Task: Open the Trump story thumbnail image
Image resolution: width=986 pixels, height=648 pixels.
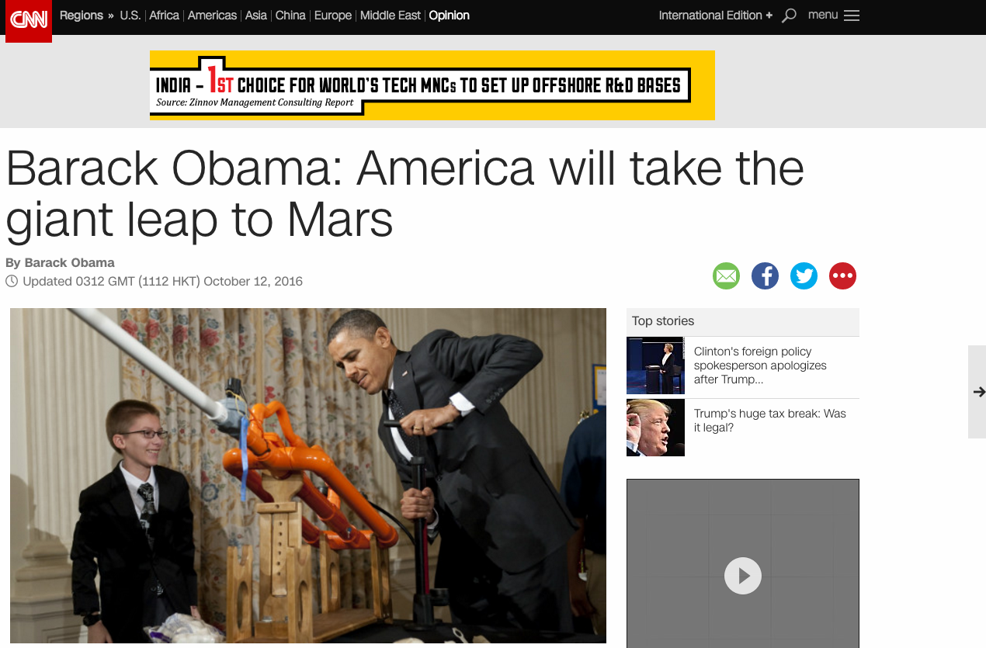Action: click(655, 428)
